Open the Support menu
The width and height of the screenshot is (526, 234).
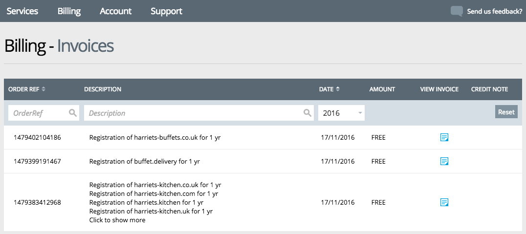pyautogui.click(x=166, y=11)
